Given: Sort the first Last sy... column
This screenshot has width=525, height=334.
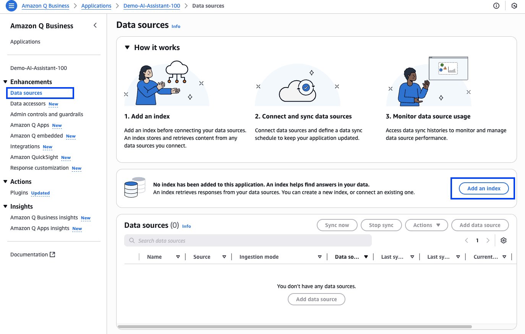Looking at the screenshot, I should pyautogui.click(x=412, y=257).
